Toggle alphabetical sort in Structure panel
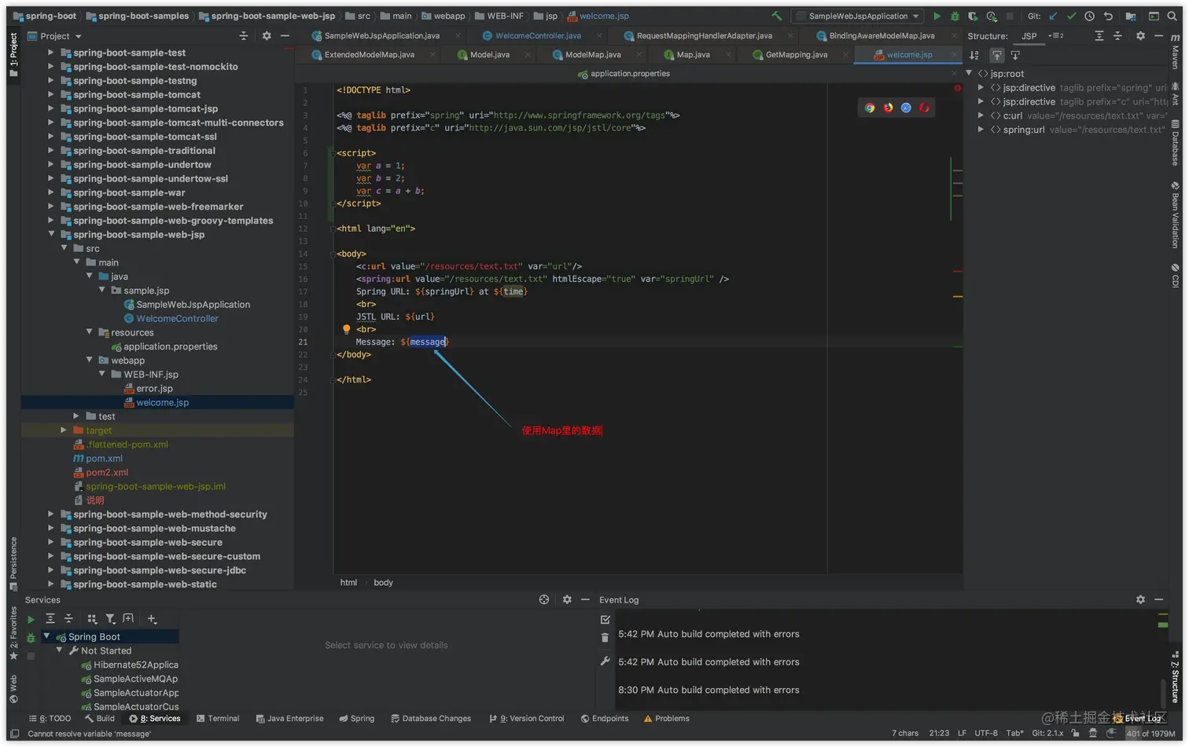Screen dimensions: 1189x747 (974, 55)
